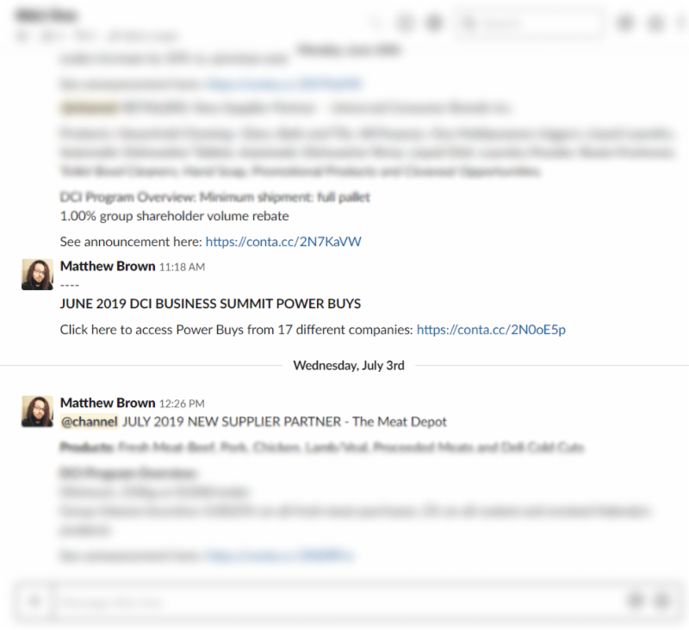Click Matthew Brown's name on 12:26 PM message

[x=108, y=403]
